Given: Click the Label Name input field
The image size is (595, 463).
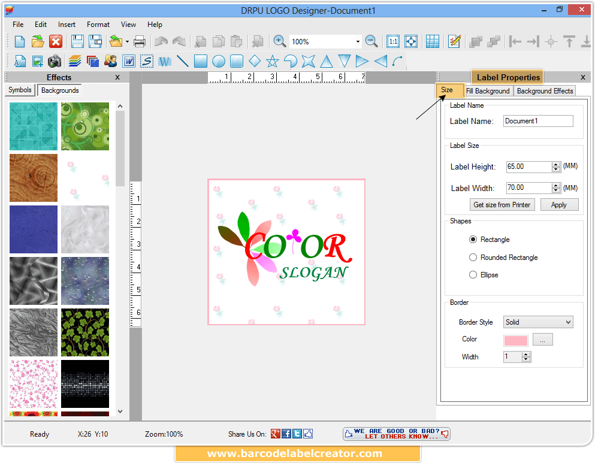Looking at the screenshot, I should [538, 121].
